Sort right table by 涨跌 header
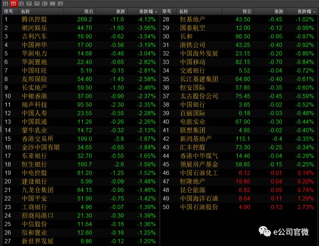Screen dimensions: 319x246 click(x=279, y=12)
